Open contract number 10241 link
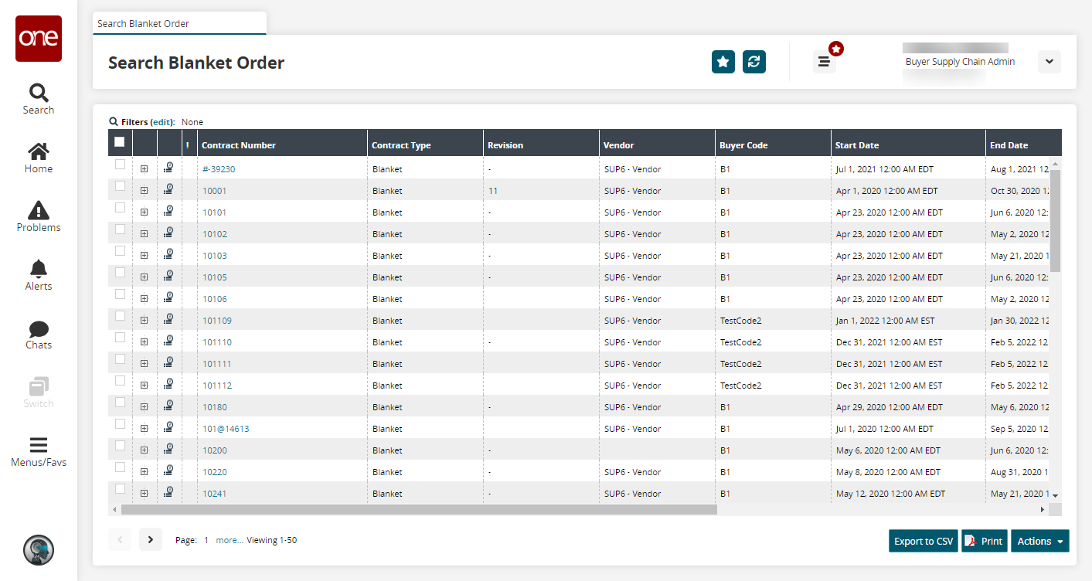This screenshot has width=1092, height=581. [x=215, y=494]
